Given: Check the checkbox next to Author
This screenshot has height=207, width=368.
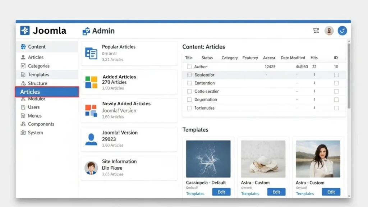Looking at the screenshot, I should point(189,66).
